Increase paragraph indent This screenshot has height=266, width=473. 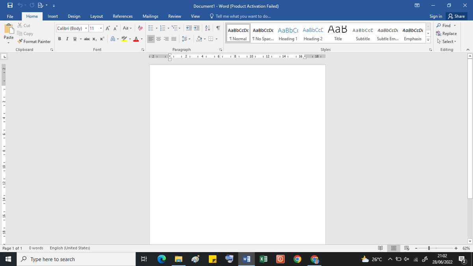[x=196, y=28]
